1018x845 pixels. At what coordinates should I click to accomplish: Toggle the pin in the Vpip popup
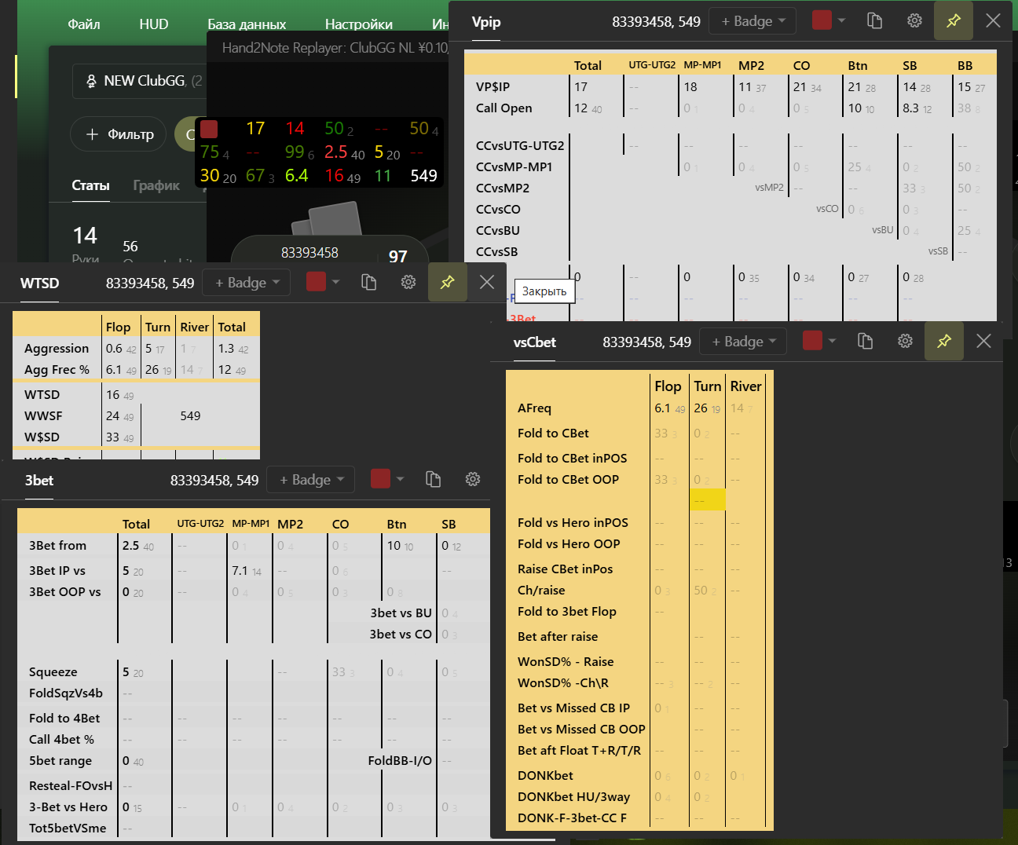tap(954, 21)
